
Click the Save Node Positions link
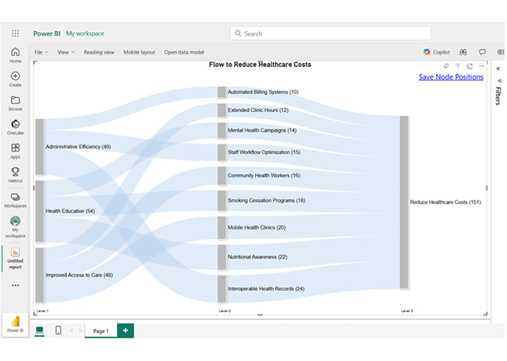click(x=450, y=77)
